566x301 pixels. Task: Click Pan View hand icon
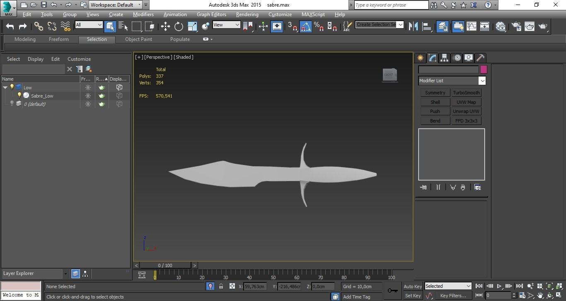click(541, 296)
